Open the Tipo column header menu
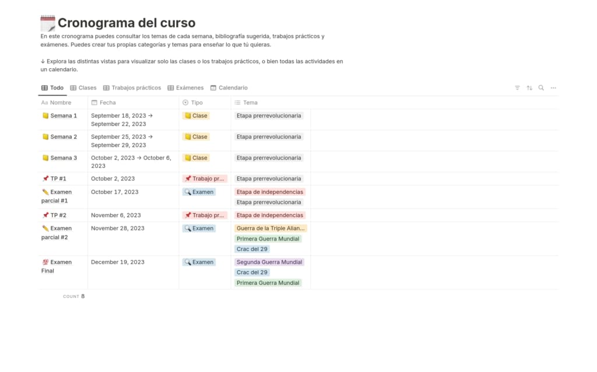597x372 pixels. (x=195, y=102)
